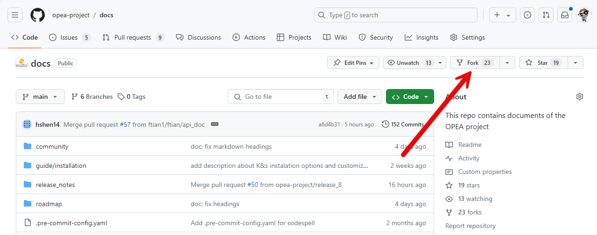This screenshot has height=235, width=597.
Task: Open commit 'doc: fix headings'
Action: [215, 204]
